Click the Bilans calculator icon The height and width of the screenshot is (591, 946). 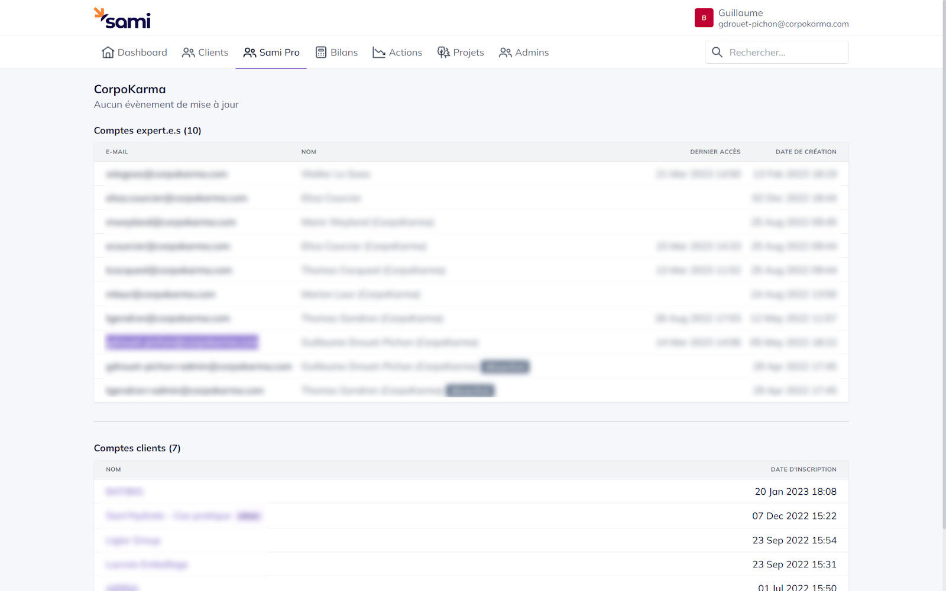click(321, 53)
